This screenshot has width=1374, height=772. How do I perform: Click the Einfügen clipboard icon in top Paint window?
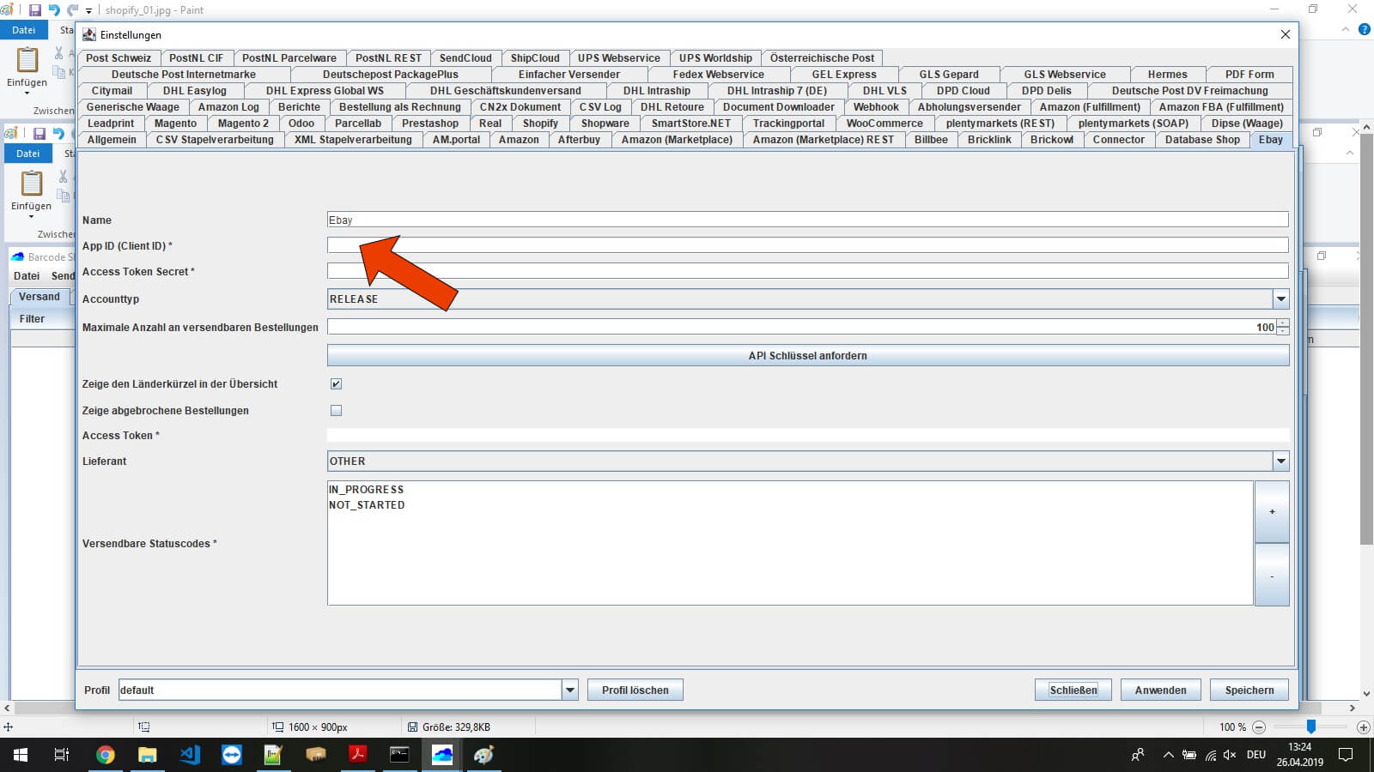(27, 60)
